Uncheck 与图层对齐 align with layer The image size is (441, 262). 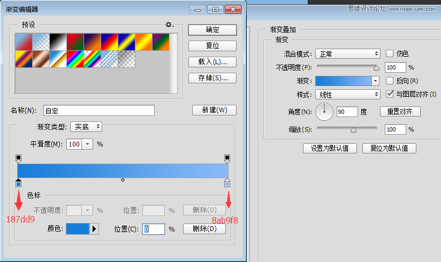pos(390,94)
